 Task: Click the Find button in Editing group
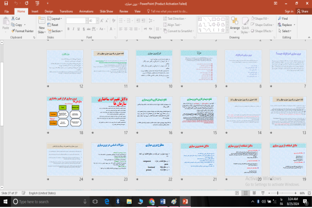coord(284,18)
